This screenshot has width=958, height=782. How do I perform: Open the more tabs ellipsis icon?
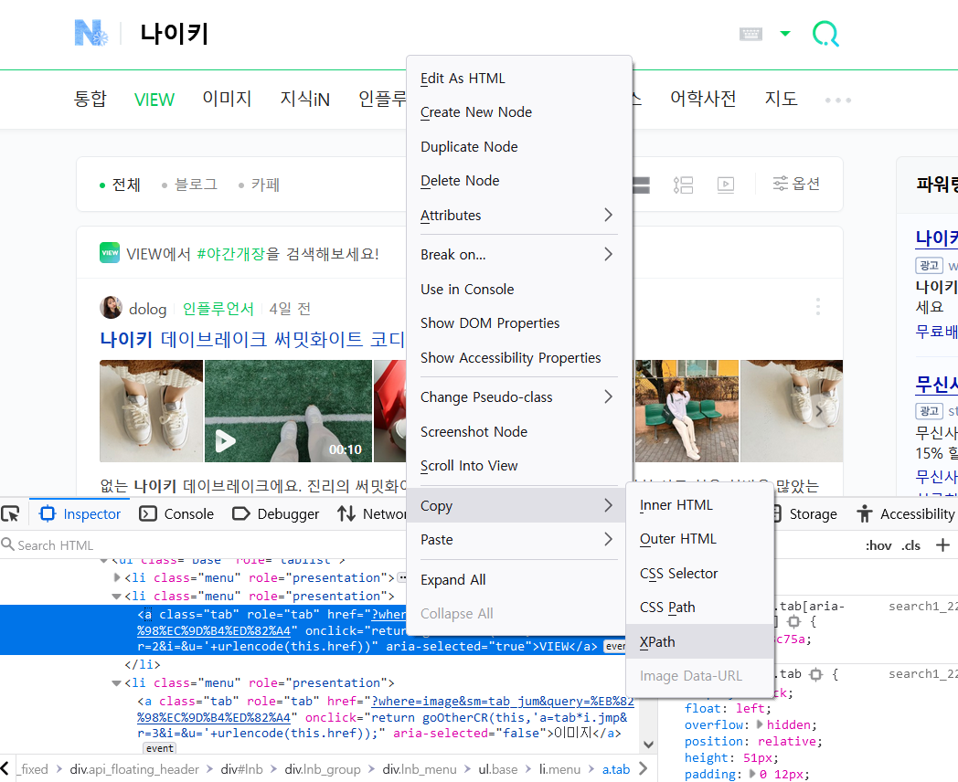coord(837,100)
